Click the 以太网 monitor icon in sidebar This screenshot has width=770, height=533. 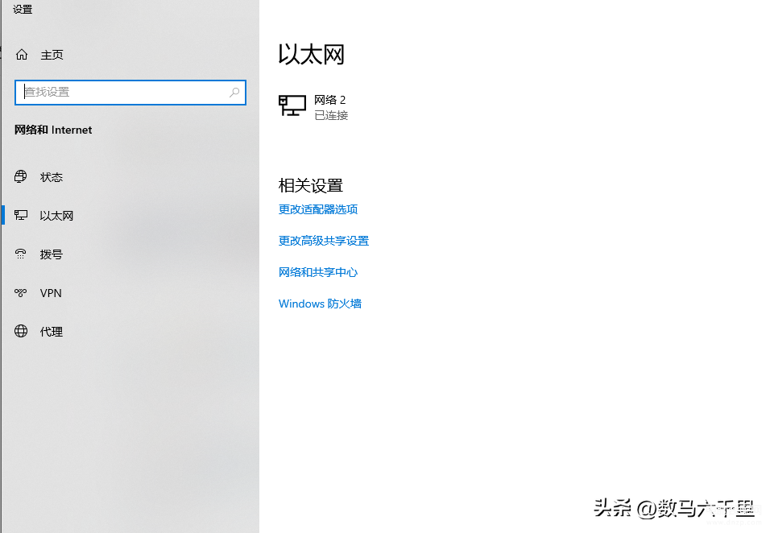coord(22,216)
